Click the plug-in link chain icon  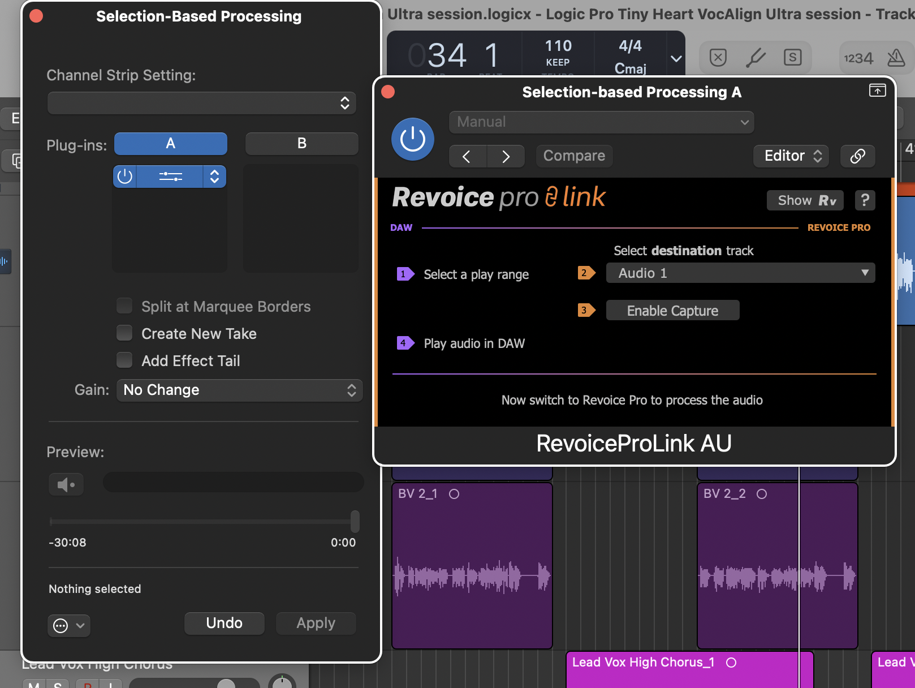coord(857,156)
